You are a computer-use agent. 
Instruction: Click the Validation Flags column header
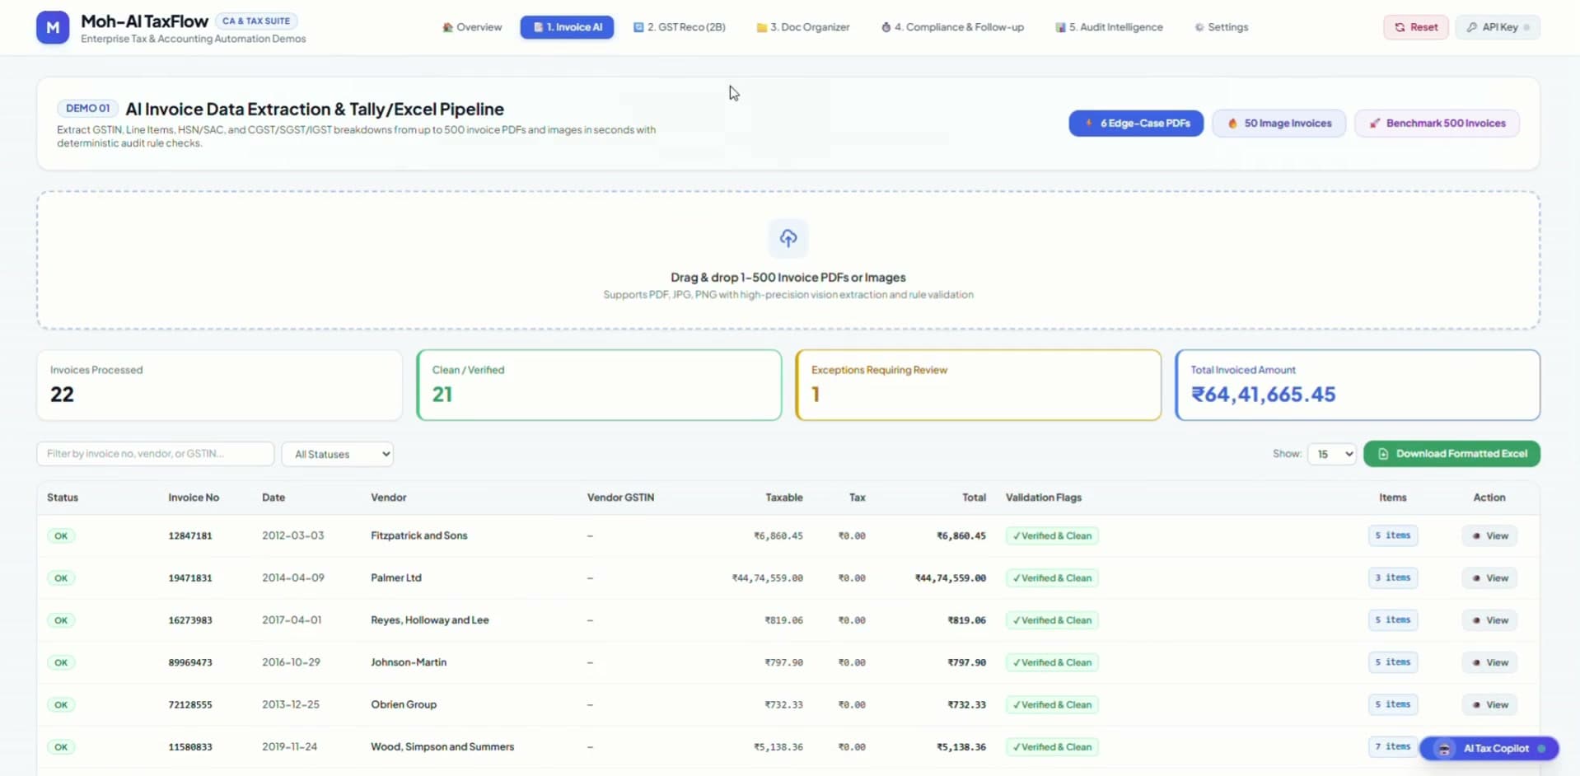tap(1044, 498)
